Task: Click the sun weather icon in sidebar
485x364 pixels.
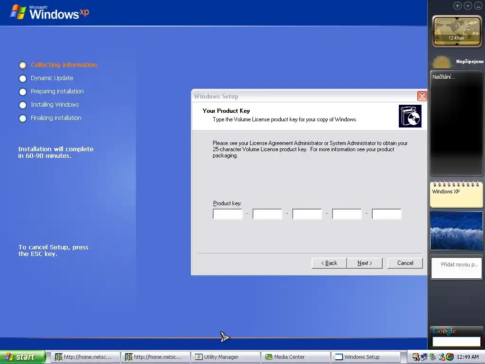Action: (x=442, y=62)
